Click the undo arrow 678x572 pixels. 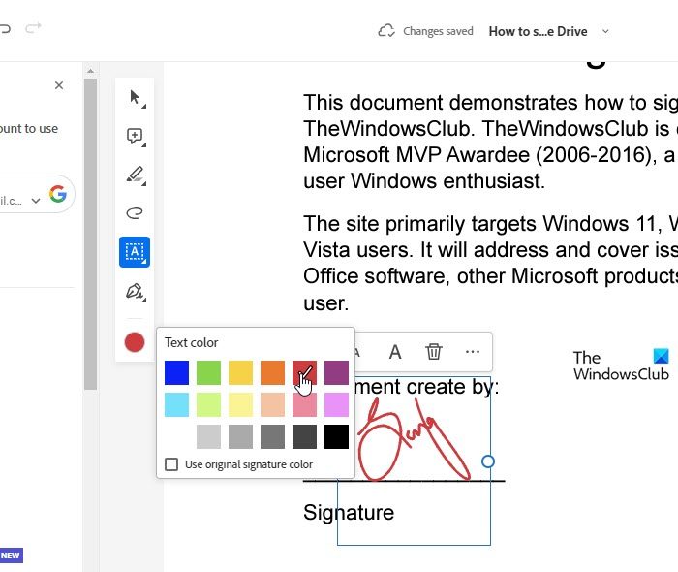click(x=5, y=29)
